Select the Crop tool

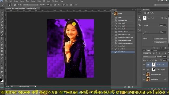click(2, 25)
